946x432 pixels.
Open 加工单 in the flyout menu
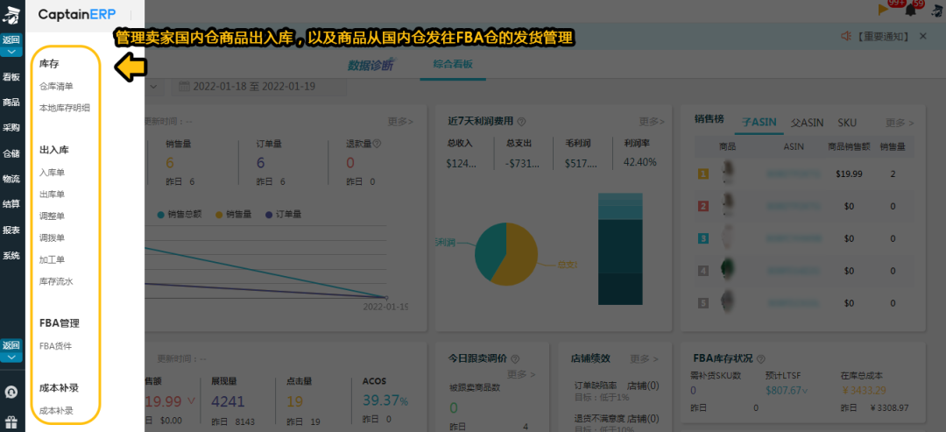click(52, 259)
